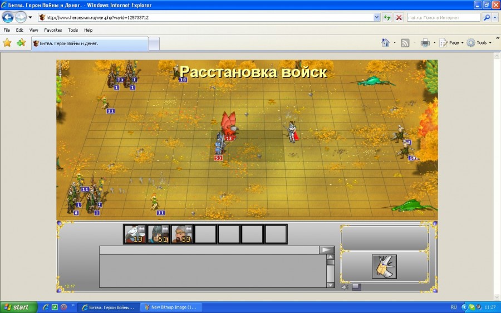The image size is (501, 313).
Task: Click the RU language indicator in the tray
Action: pyautogui.click(x=454, y=307)
